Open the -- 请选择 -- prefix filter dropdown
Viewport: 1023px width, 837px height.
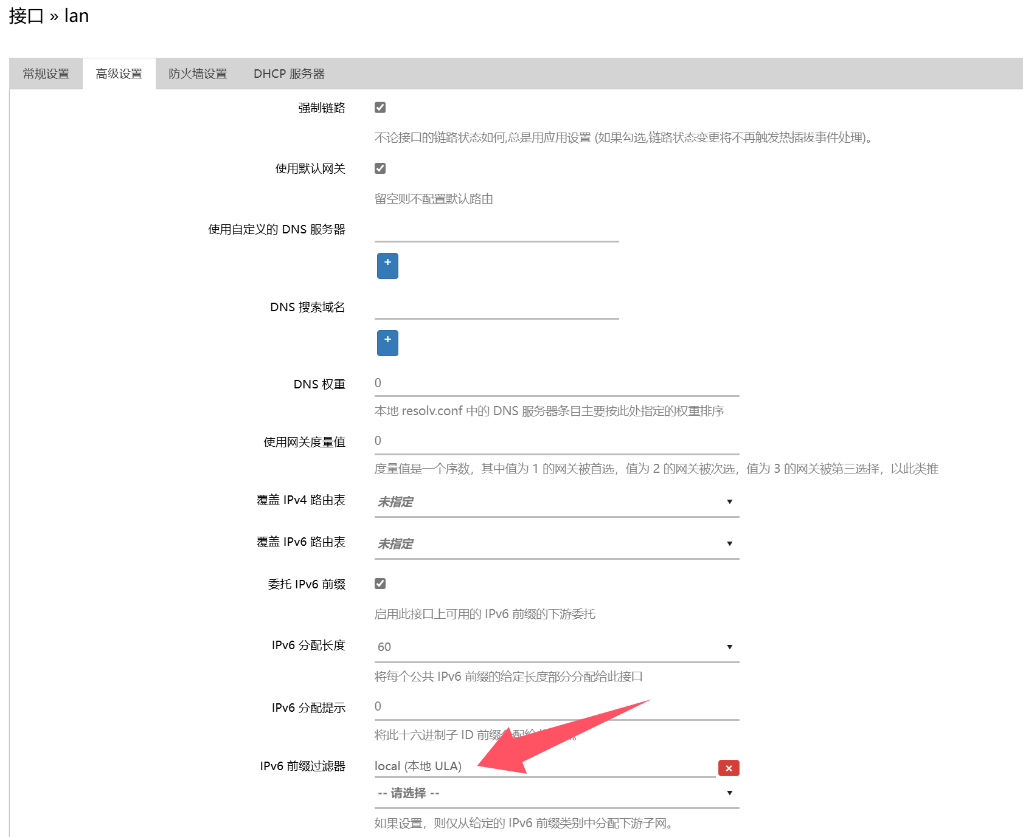pyautogui.click(x=553, y=793)
